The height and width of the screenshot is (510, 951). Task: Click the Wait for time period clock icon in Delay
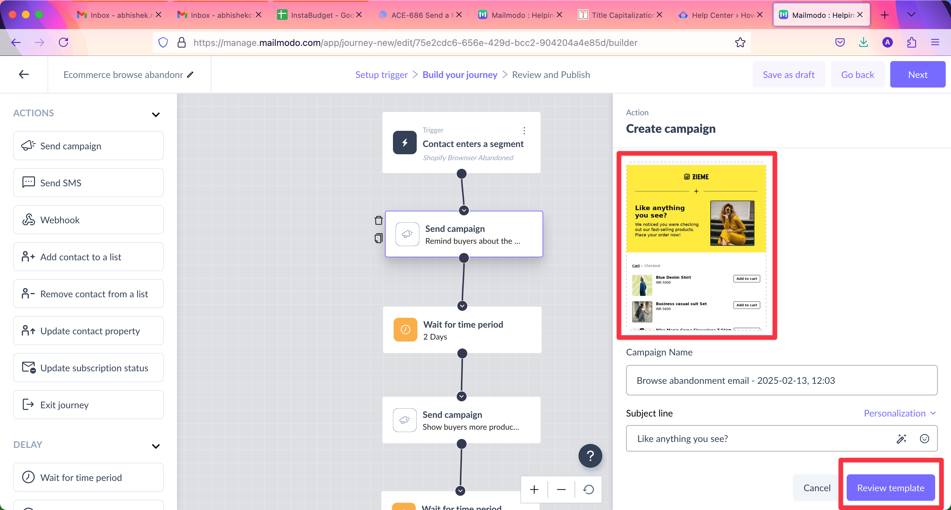click(x=28, y=477)
